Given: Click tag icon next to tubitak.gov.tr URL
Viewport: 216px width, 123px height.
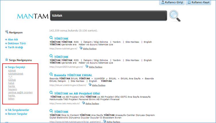Looking at the screenshot, I should [x=81, y=48].
